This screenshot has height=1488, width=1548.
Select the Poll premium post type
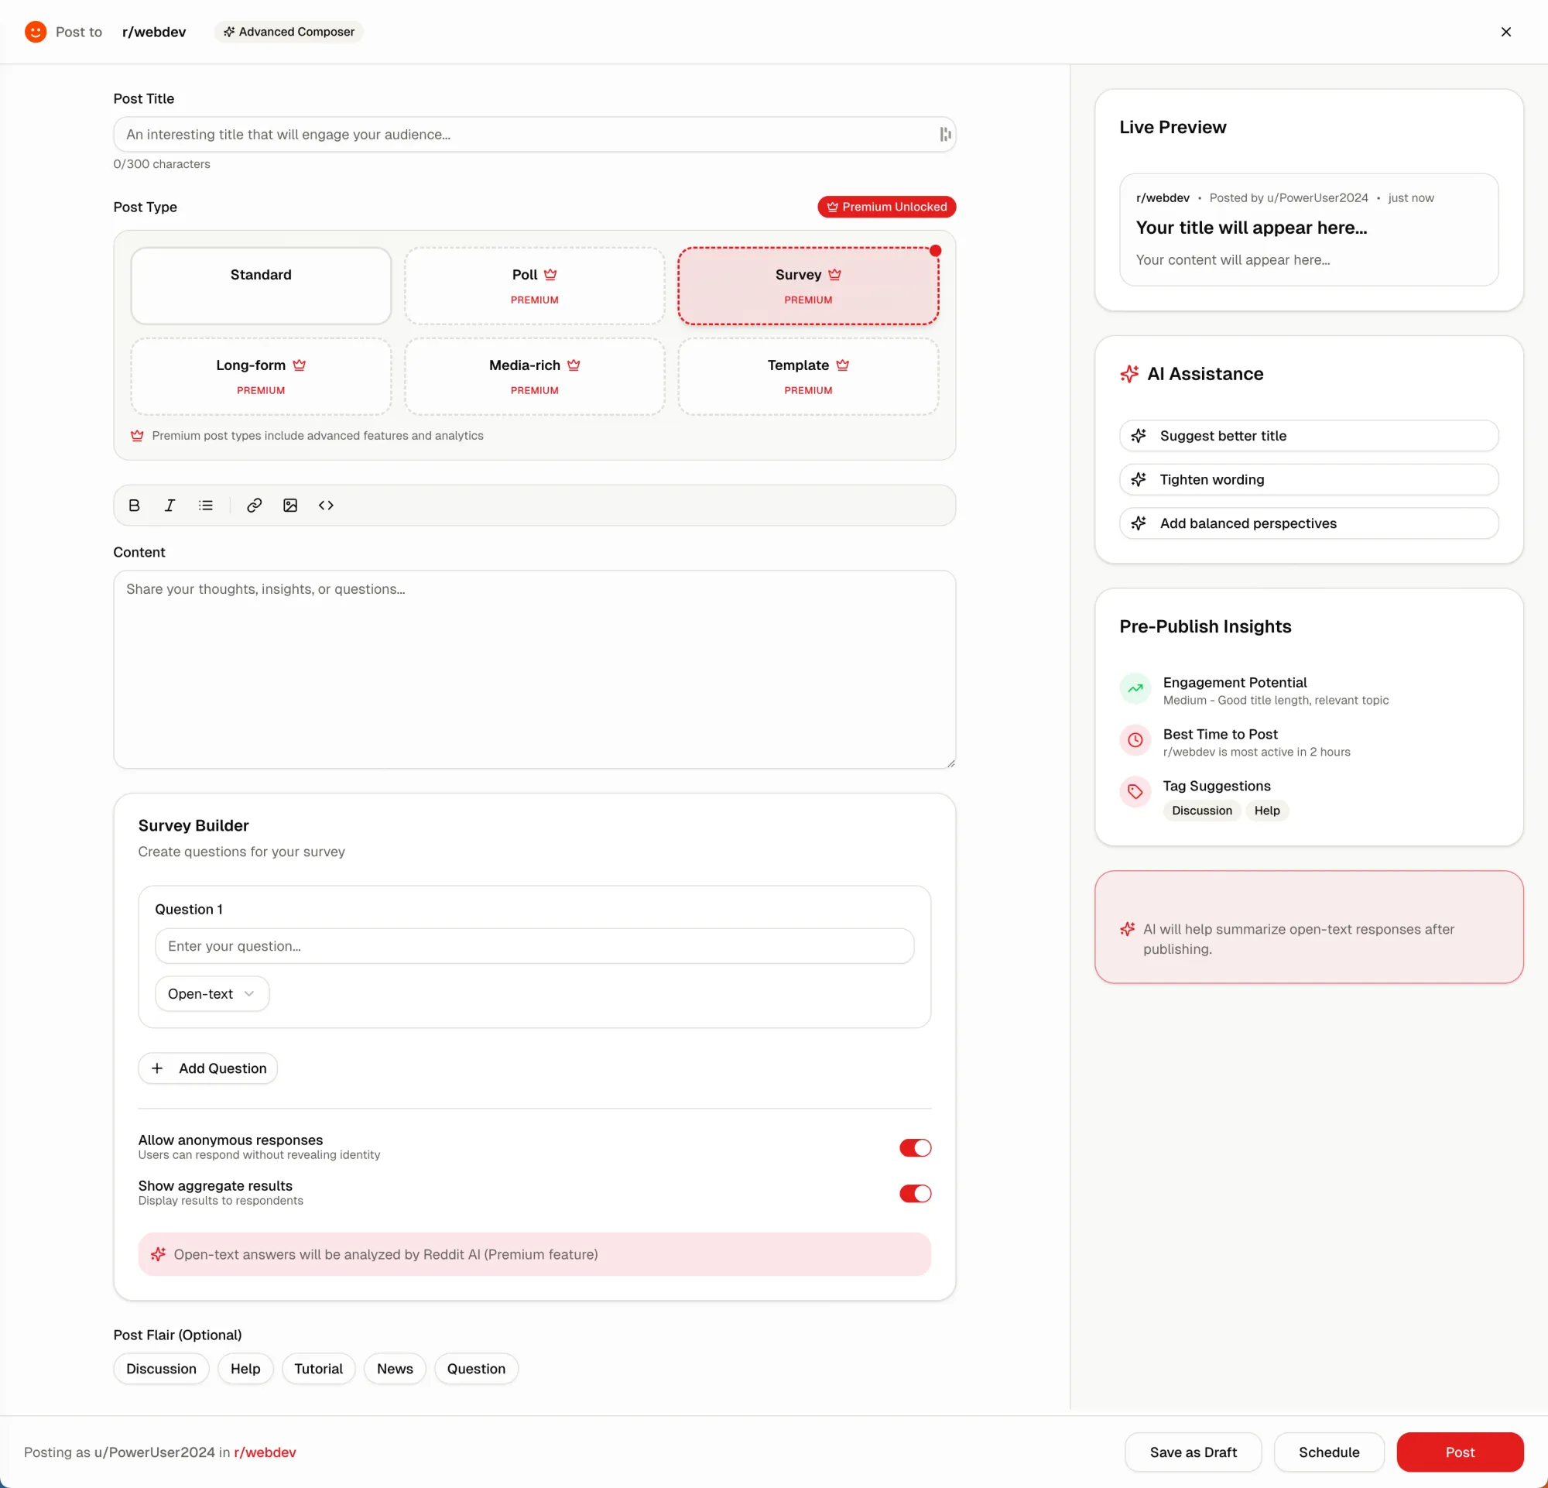tap(534, 285)
